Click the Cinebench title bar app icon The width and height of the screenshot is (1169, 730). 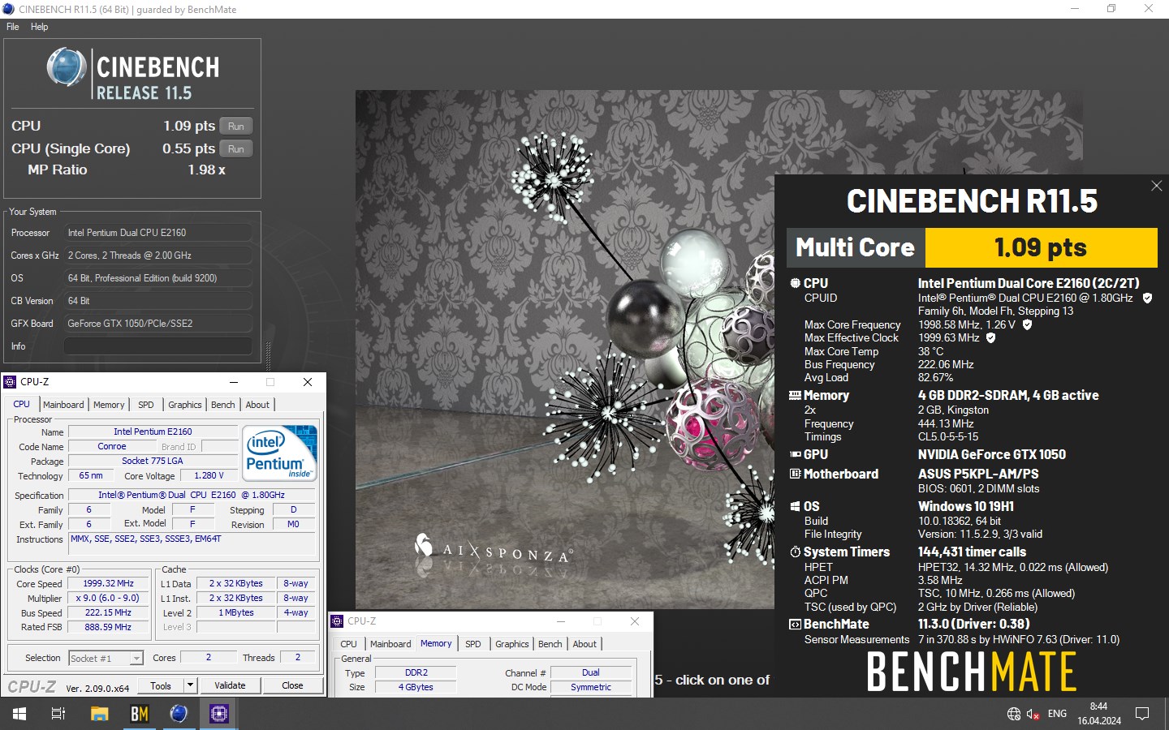click(x=8, y=9)
